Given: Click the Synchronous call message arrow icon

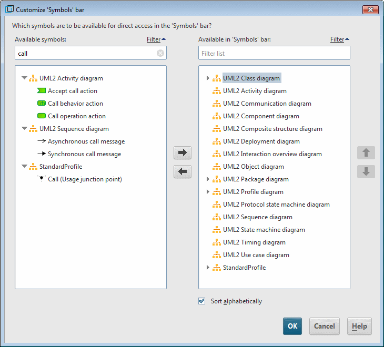Looking at the screenshot, I should click(x=42, y=154).
